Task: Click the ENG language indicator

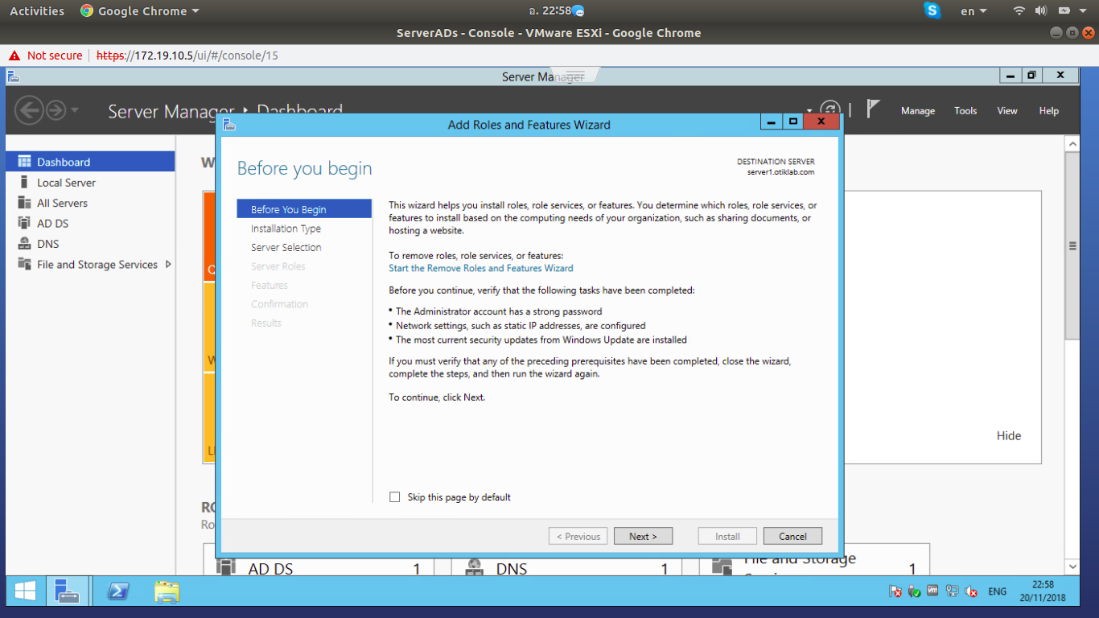Action: [x=997, y=591]
